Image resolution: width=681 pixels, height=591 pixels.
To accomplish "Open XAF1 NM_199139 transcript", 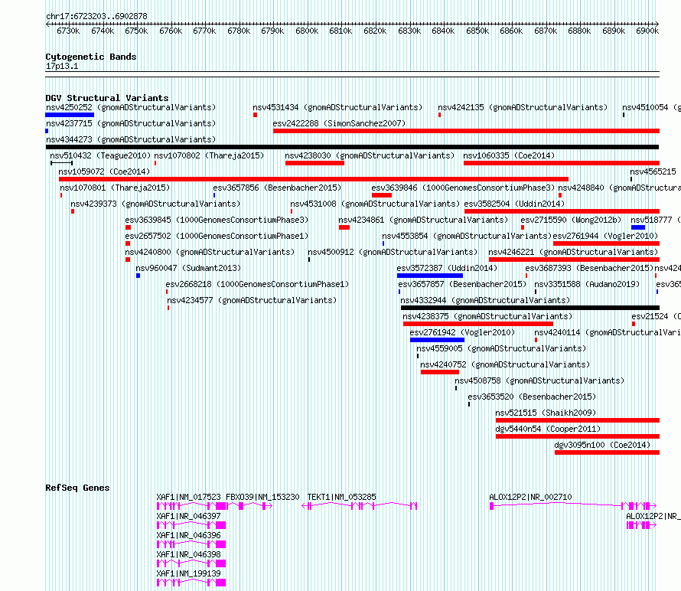I will click(191, 583).
